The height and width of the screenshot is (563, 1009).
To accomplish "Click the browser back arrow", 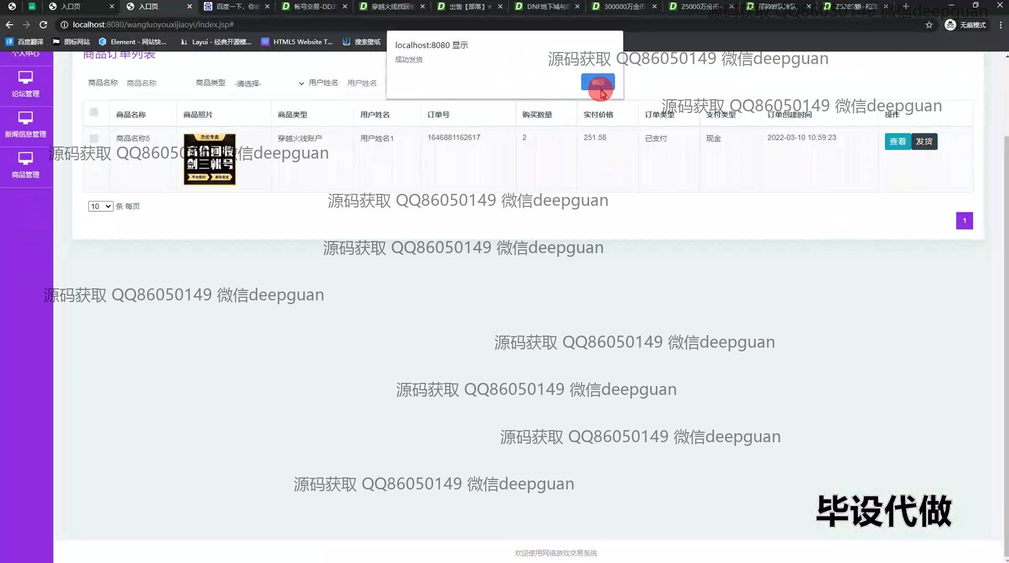I will (x=9, y=25).
